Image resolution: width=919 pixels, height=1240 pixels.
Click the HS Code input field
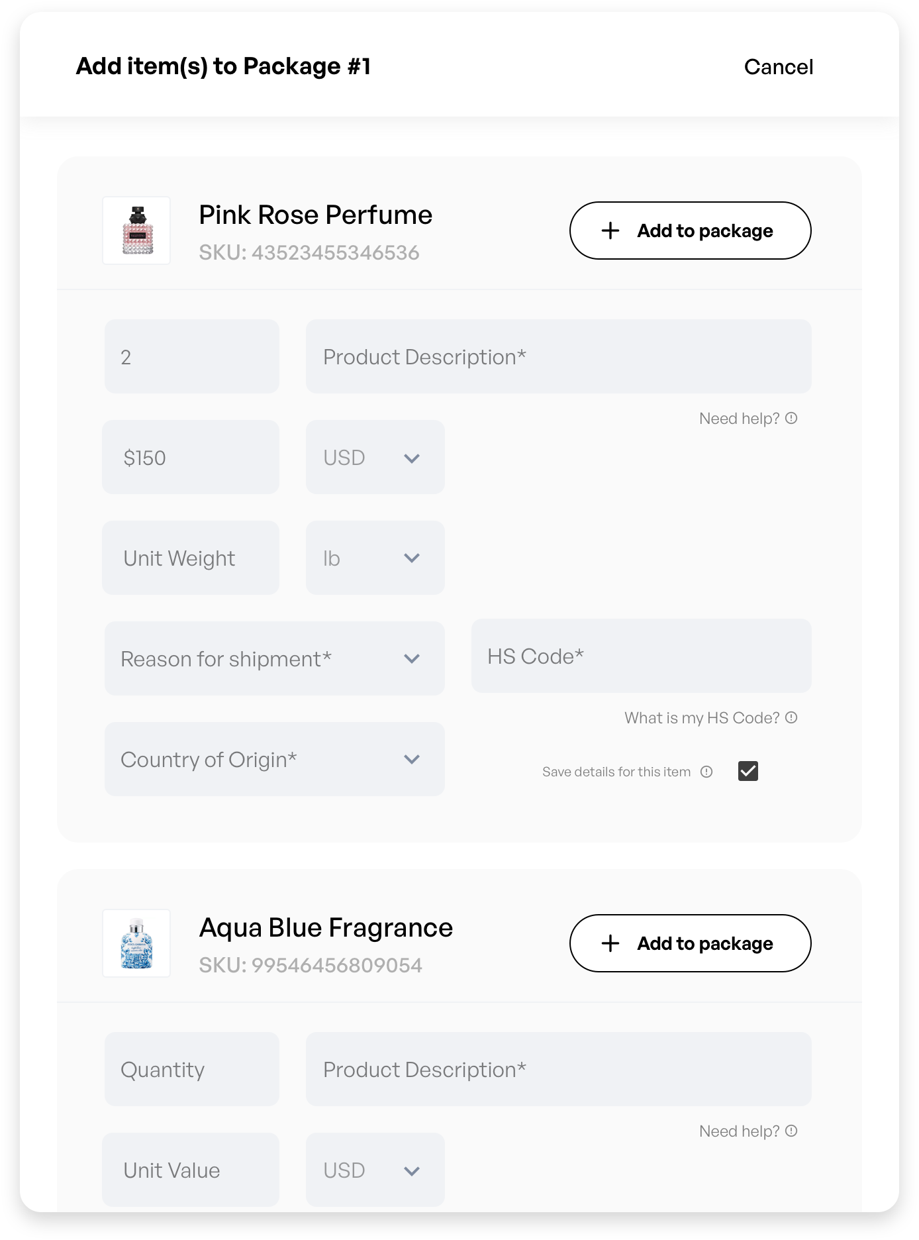click(641, 656)
